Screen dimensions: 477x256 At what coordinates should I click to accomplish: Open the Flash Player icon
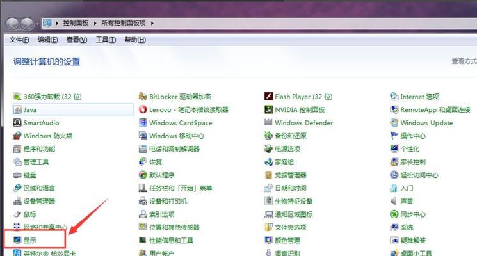pos(269,97)
